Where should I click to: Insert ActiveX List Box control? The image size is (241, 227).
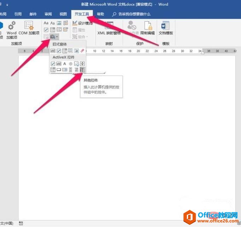[65, 70]
